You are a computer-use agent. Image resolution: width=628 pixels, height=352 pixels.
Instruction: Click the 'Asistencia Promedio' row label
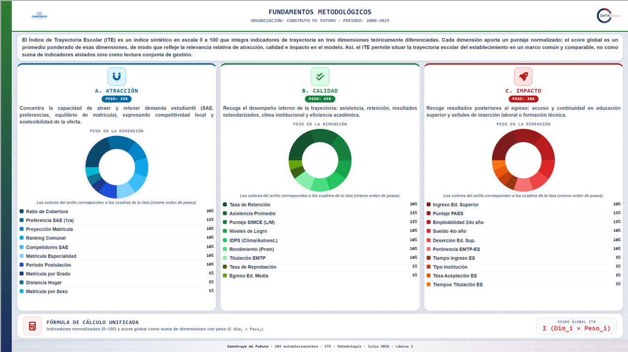252,213
